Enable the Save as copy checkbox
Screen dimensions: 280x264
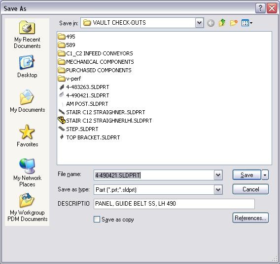pos(97,219)
